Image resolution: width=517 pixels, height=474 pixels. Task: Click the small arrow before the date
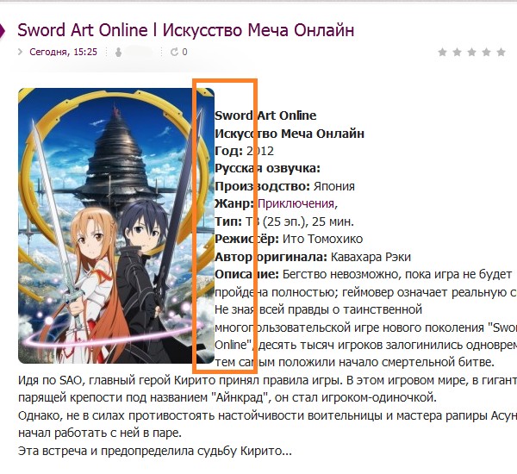coord(21,52)
